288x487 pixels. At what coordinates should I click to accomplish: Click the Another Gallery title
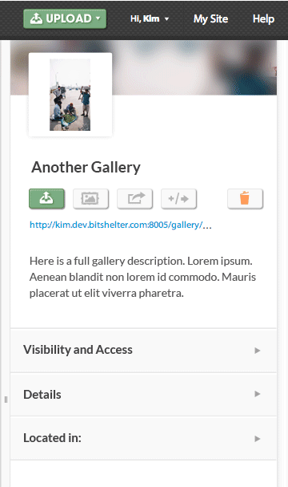tap(86, 167)
